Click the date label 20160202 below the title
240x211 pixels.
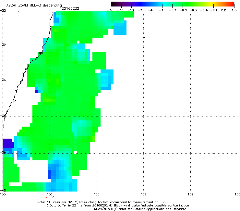tap(70, 8)
